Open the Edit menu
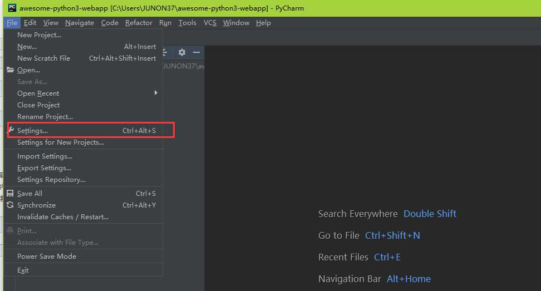 point(30,23)
